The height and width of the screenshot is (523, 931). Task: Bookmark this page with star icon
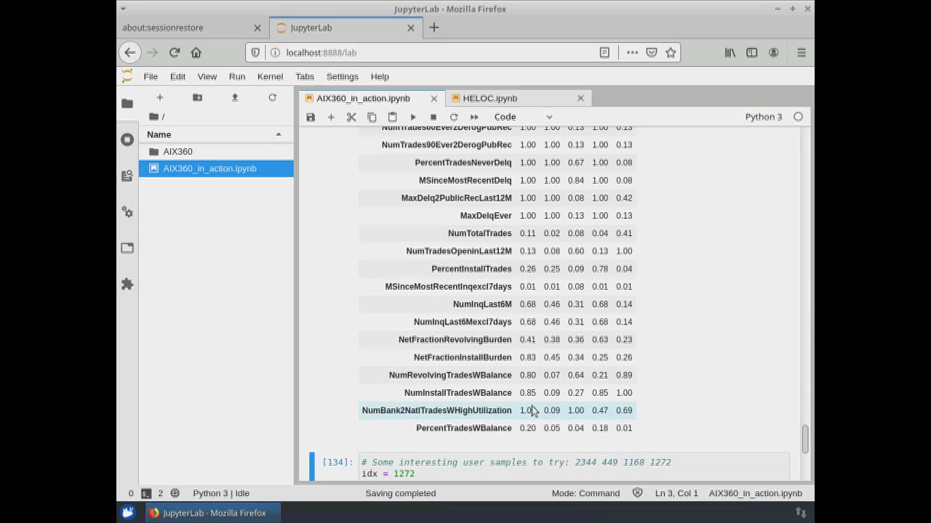pos(671,52)
